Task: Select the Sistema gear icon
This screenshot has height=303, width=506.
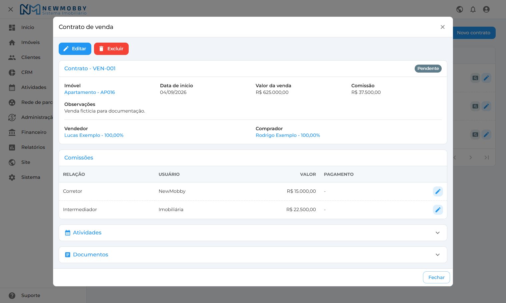Action: click(12, 177)
